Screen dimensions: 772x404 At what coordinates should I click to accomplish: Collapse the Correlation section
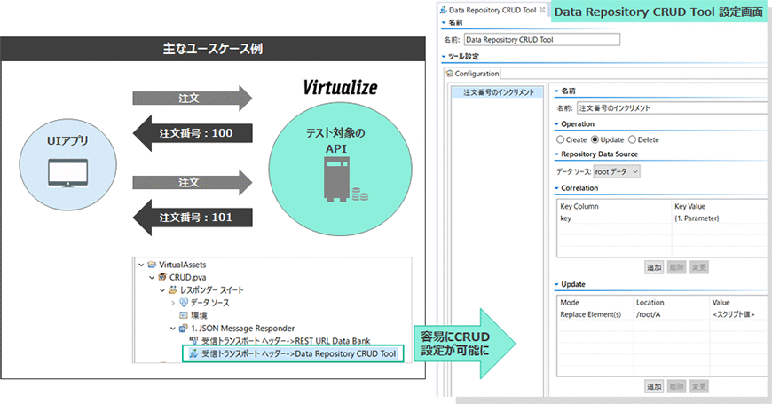click(557, 188)
